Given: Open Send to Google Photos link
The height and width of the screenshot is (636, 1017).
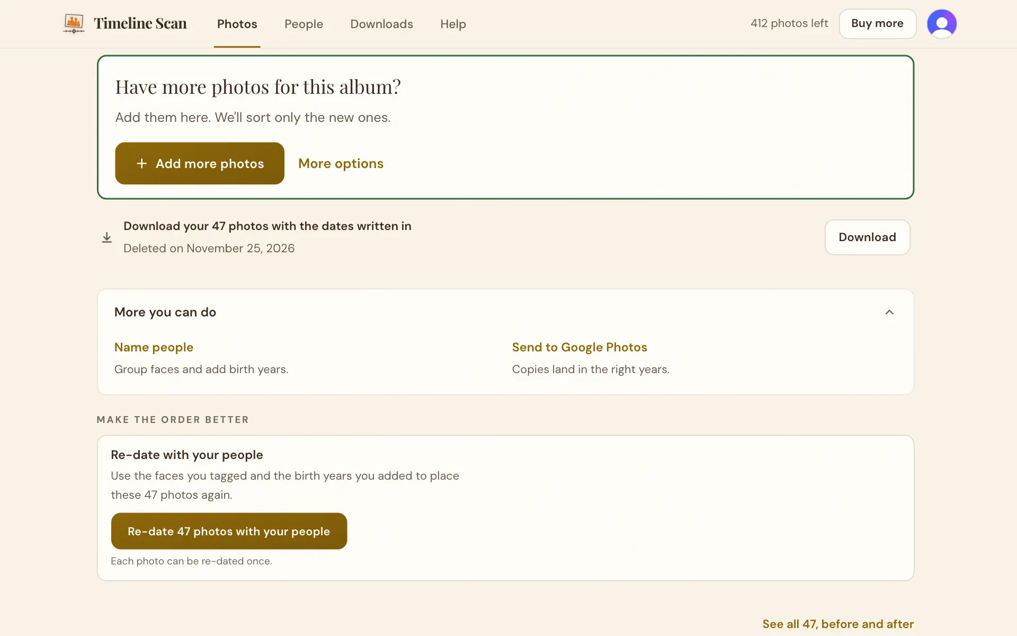Looking at the screenshot, I should click(579, 347).
